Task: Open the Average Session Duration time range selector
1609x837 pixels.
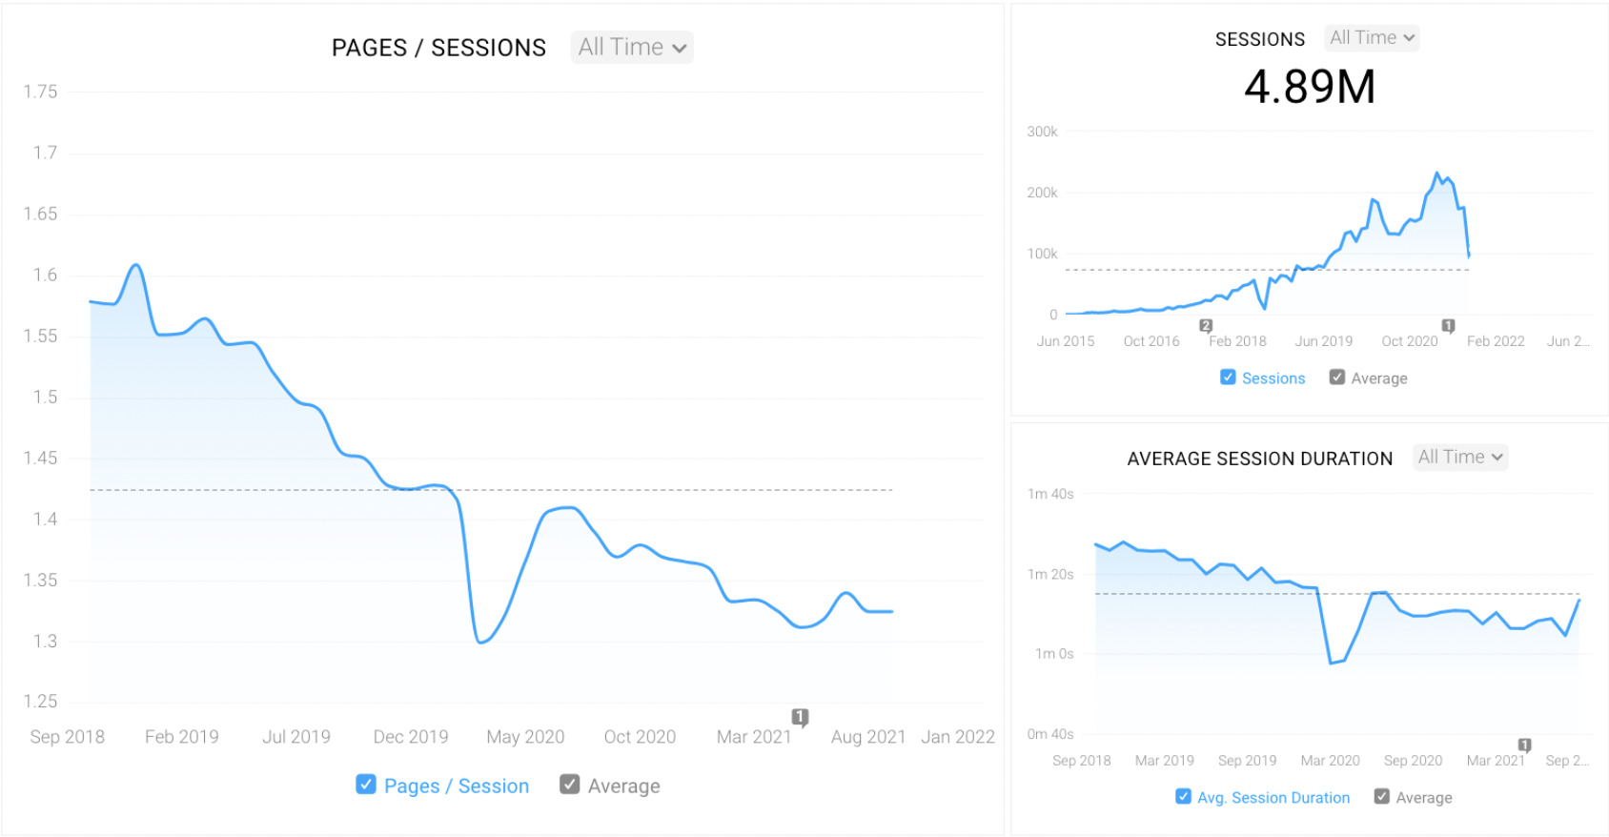Action: pos(1459,457)
